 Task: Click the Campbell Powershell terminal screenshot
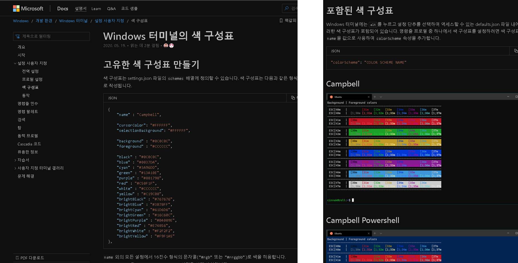(x=422, y=246)
